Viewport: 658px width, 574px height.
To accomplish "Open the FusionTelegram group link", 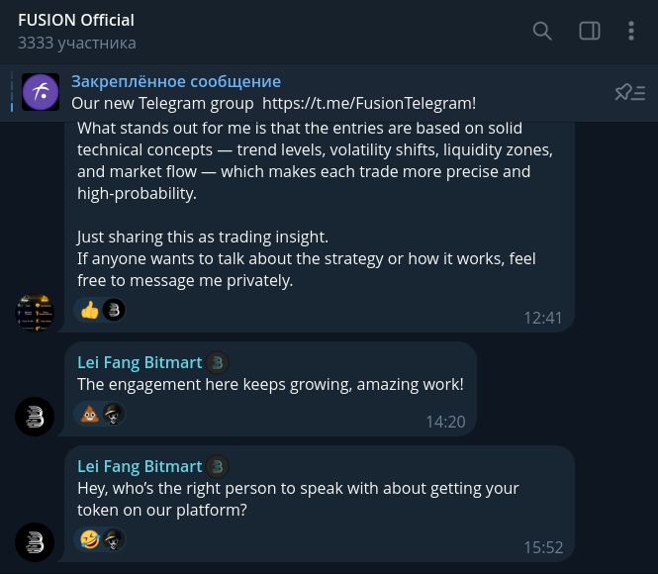I will point(368,102).
